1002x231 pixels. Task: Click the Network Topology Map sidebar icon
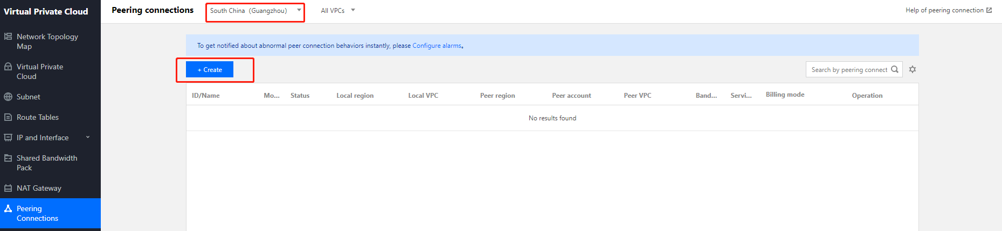point(8,37)
